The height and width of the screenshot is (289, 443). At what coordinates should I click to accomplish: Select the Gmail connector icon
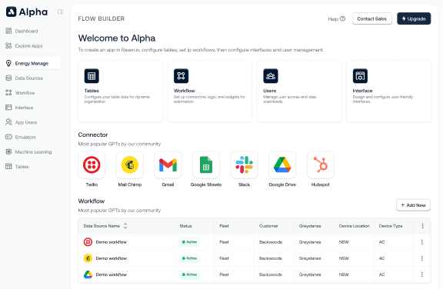point(168,164)
